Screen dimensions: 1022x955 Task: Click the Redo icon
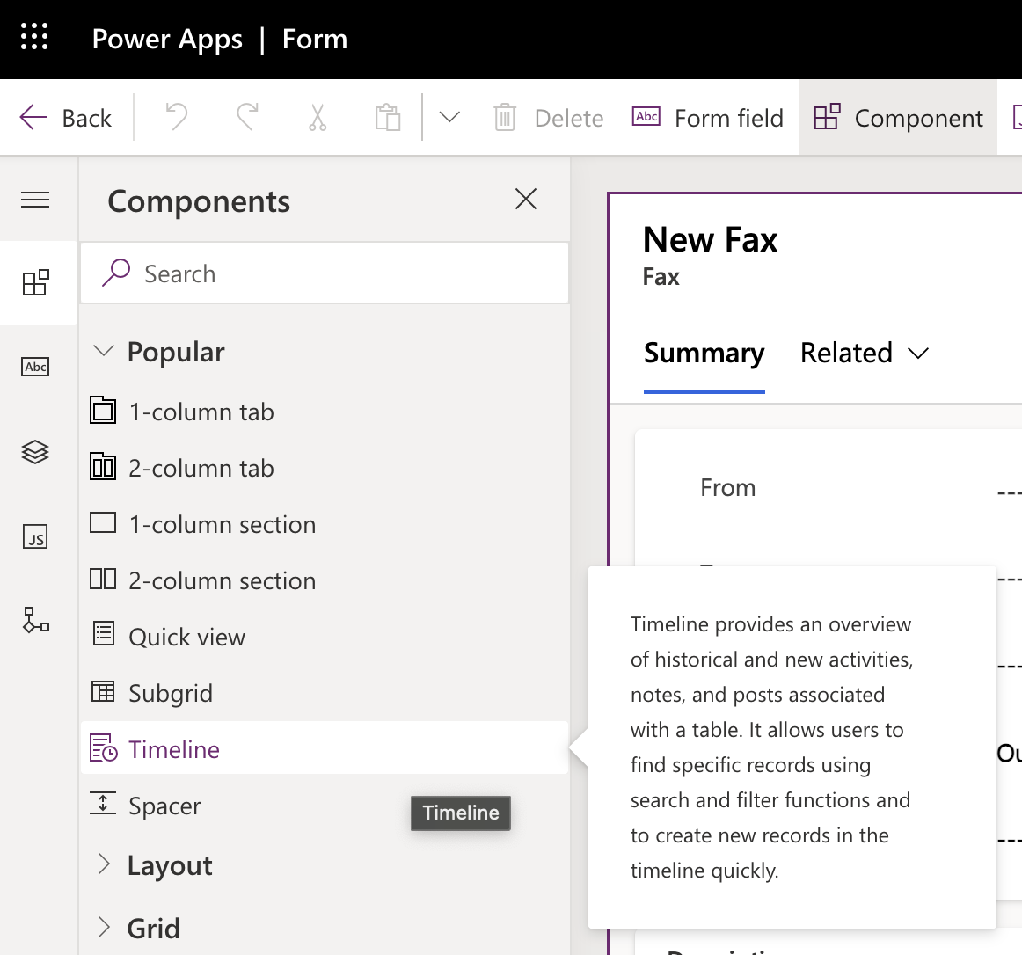[247, 118]
